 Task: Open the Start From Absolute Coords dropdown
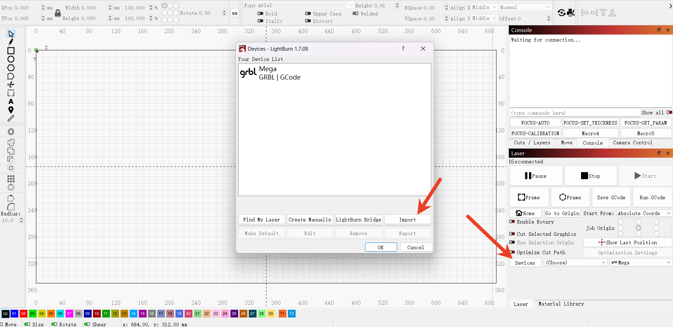[644, 213]
